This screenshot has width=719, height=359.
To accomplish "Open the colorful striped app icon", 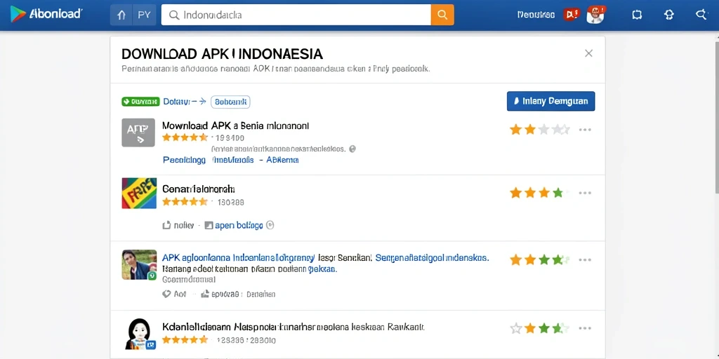I will tap(139, 194).
